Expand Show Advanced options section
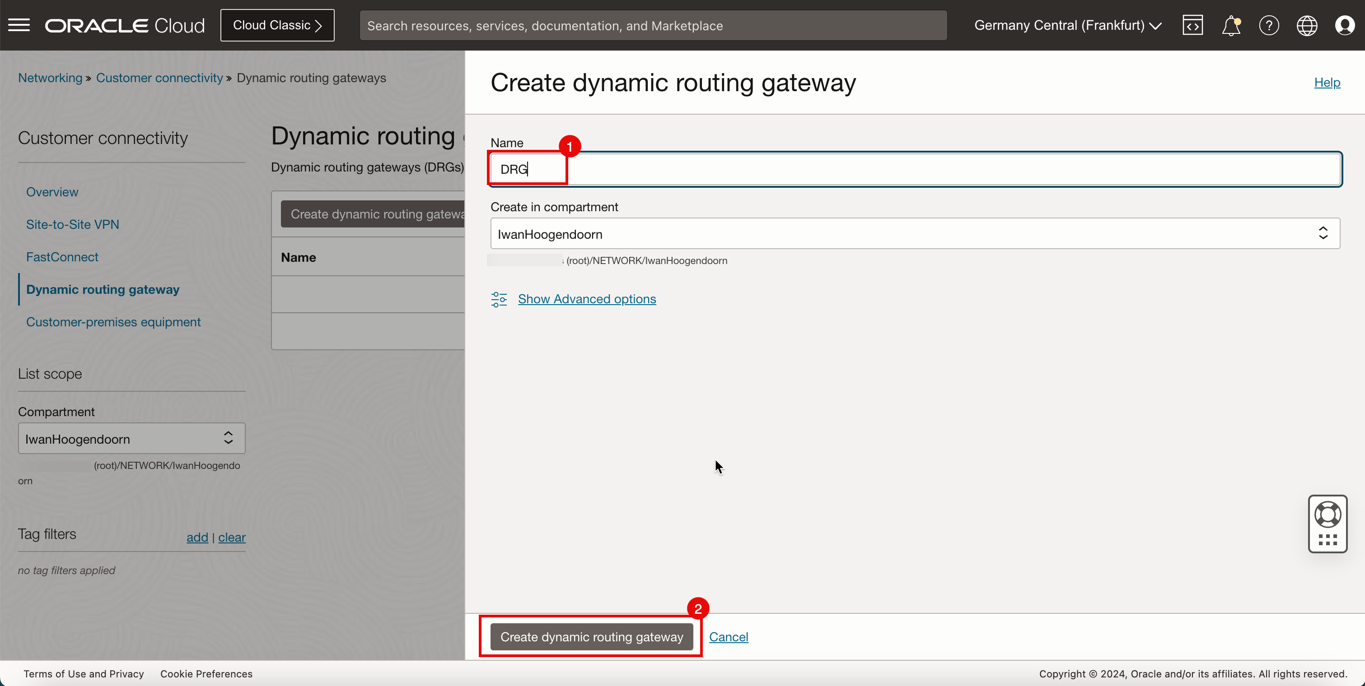This screenshot has width=1365, height=686. tap(587, 298)
